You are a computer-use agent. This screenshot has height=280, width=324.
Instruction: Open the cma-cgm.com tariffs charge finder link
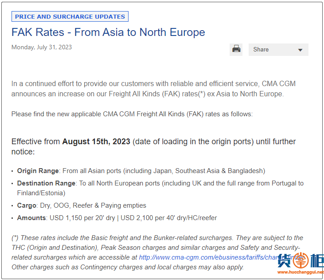click(222, 257)
